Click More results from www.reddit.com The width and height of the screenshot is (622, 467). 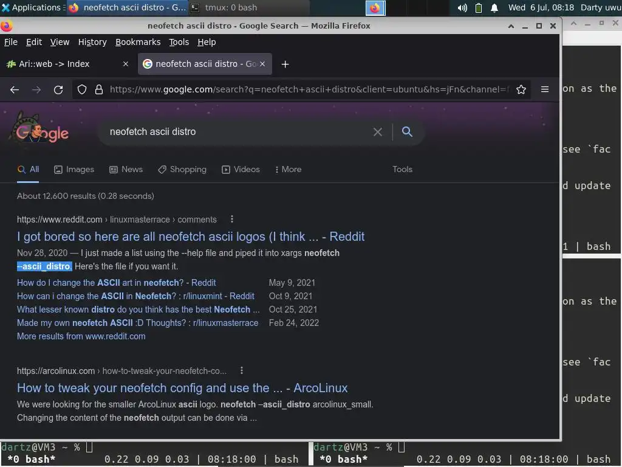(81, 336)
